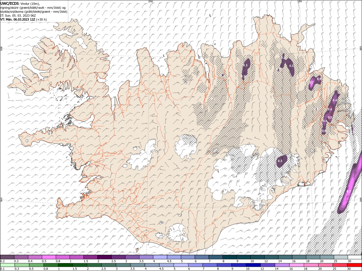Image resolution: width=362 pixels, height=271 pixels.
Task: Click the 'rigning/skúrir' legend description line
Action: click(33, 7)
